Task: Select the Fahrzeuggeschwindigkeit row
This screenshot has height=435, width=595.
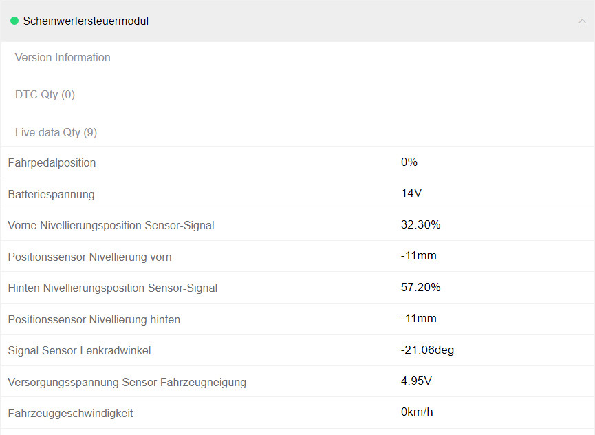Action: 71,412
